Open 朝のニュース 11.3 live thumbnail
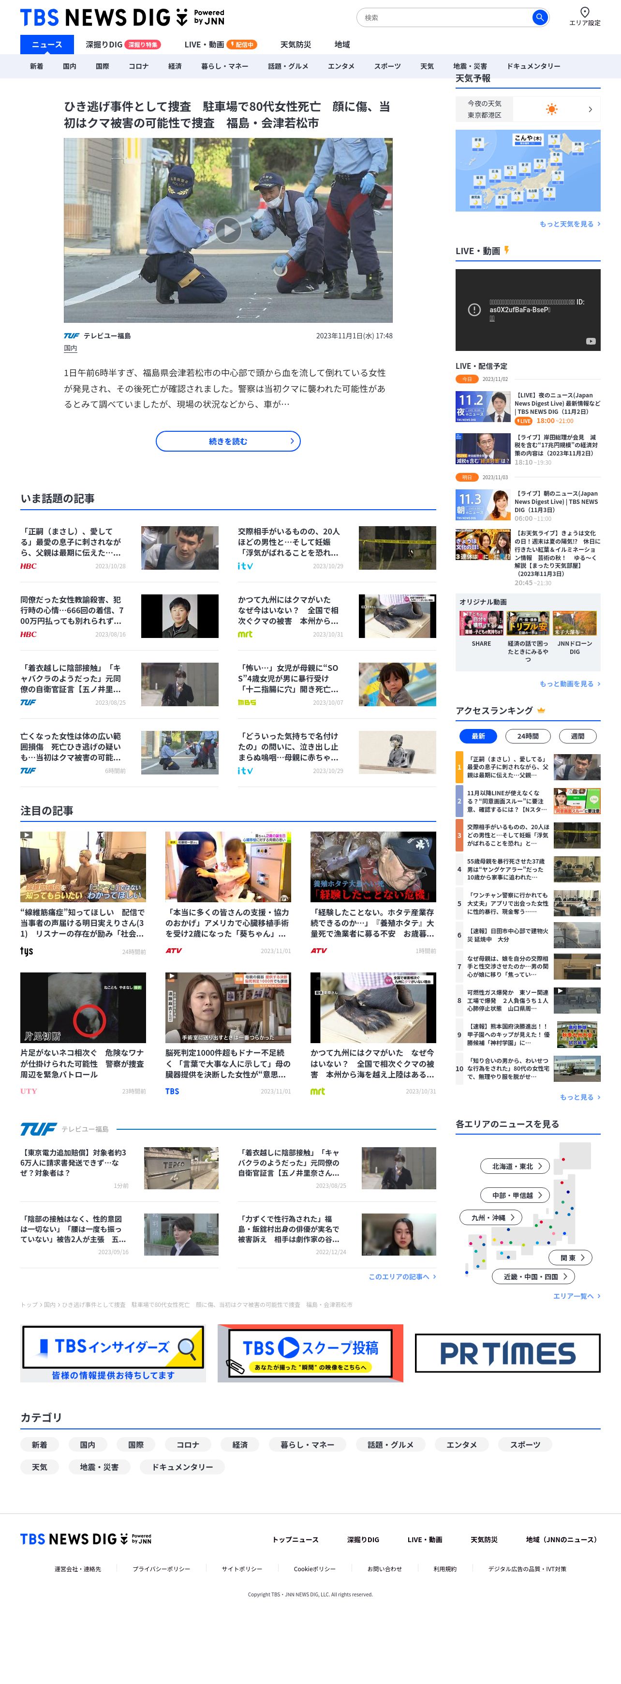 pos(483,505)
